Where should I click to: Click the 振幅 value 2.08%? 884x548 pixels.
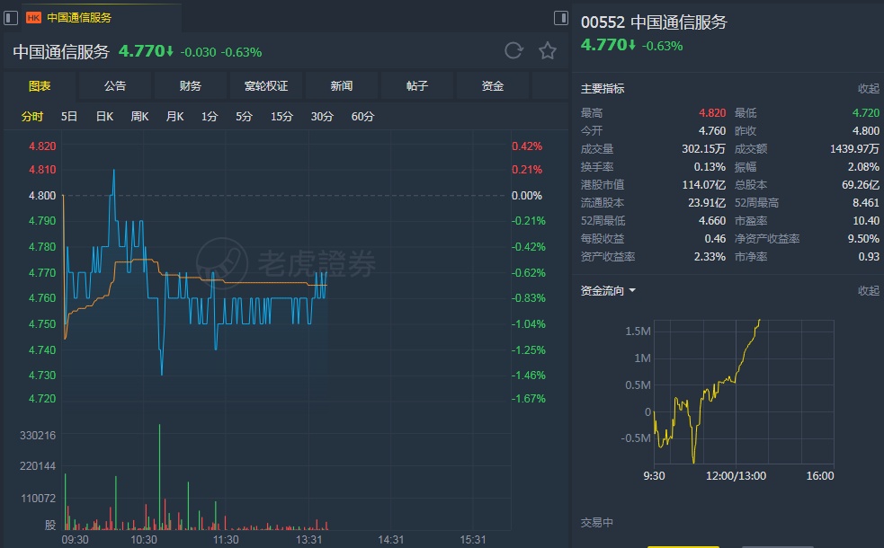[863, 167]
